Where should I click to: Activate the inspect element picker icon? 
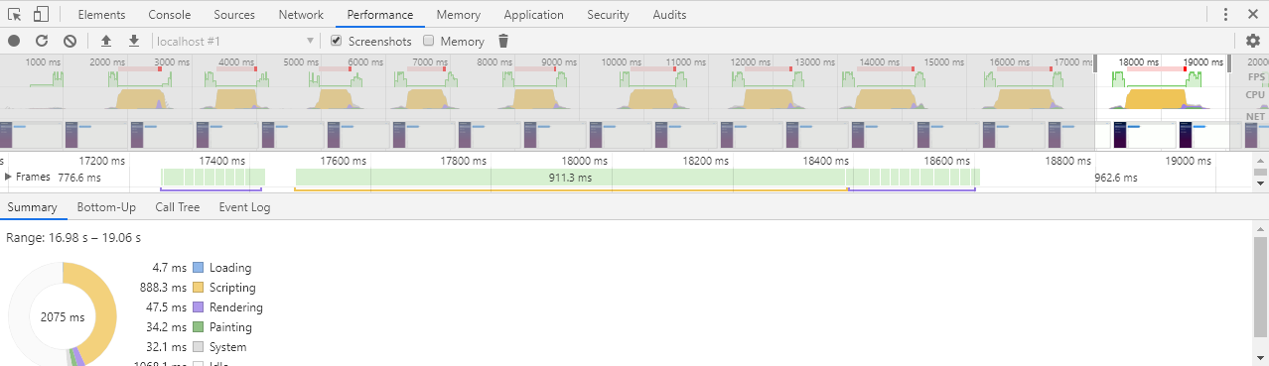click(14, 15)
